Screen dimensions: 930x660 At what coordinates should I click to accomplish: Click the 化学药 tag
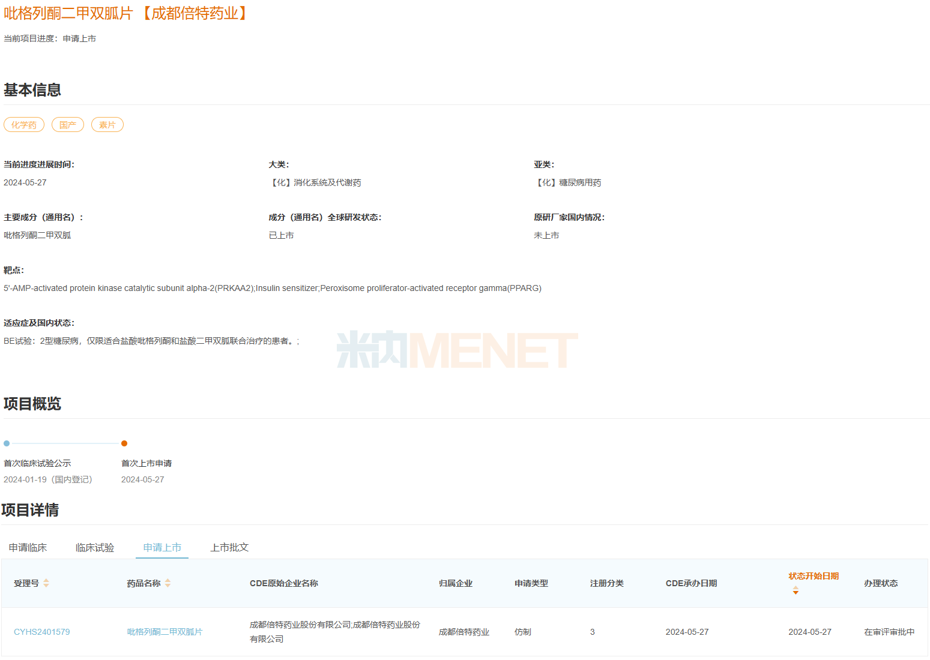click(24, 125)
